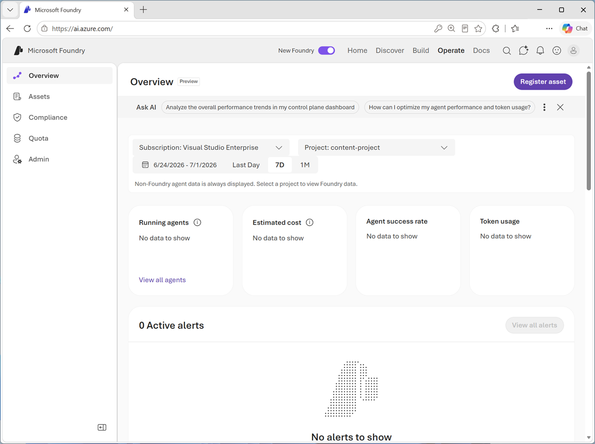Click the feedback smiley face icon
Image resolution: width=595 pixels, height=444 pixels.
point(557,51)
